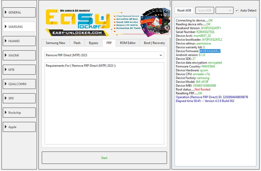Image resolution: width=261 pixels, height=171 pixels.
Task: Click the Reading device info OK line
Action: [193, 24]
